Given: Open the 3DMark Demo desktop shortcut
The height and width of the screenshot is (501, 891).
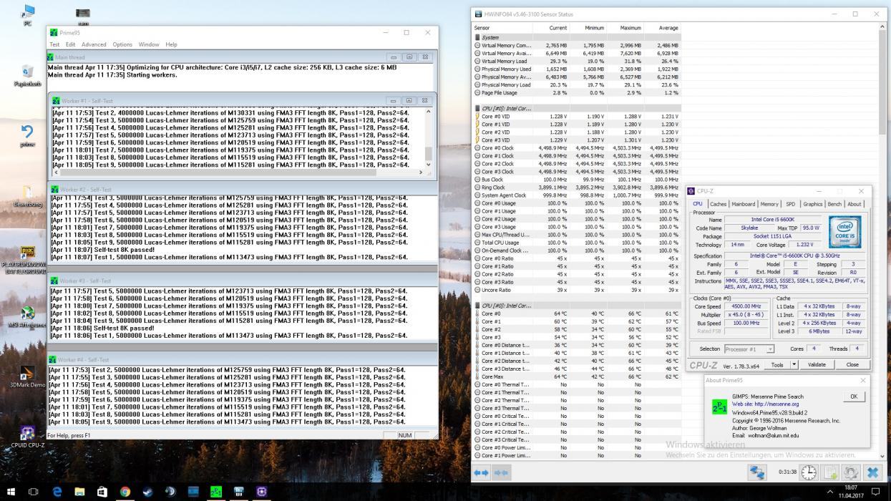Looking at the screenshot, I should point(27,376).
